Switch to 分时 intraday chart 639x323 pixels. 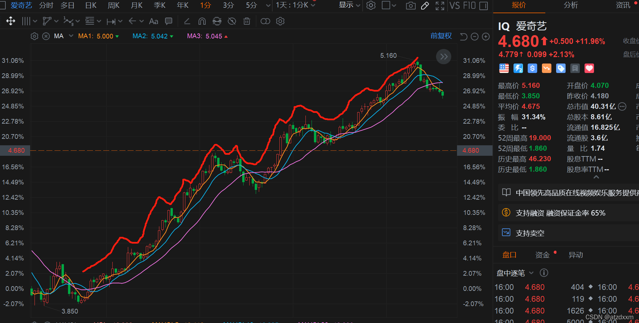(x=46, y=5)
